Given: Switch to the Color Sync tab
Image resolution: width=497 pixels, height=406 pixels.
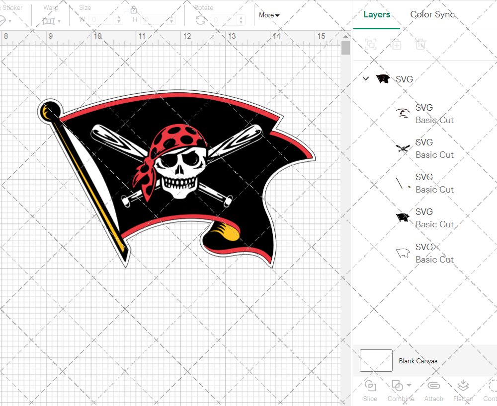Looking at the screenshot, I should pos(432,14).
